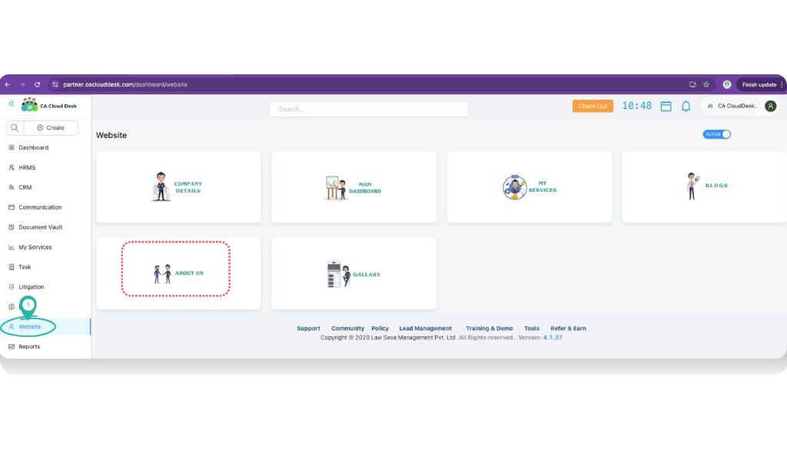
Task: Open the Refer & Earn footer link
Action: pos(567,328)
